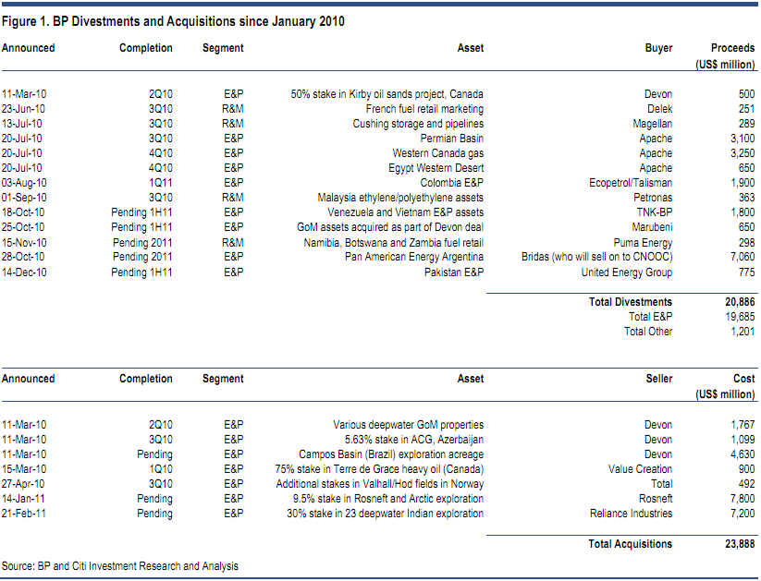This screenshot has width=761, height=581.
Task: Click 'Total Acquisitions' label
Action: (x=630, y=544)
